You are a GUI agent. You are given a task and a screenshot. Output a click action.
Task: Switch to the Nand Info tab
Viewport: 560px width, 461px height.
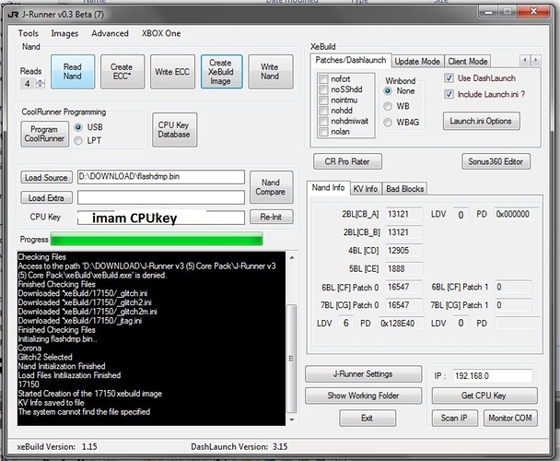328,188
